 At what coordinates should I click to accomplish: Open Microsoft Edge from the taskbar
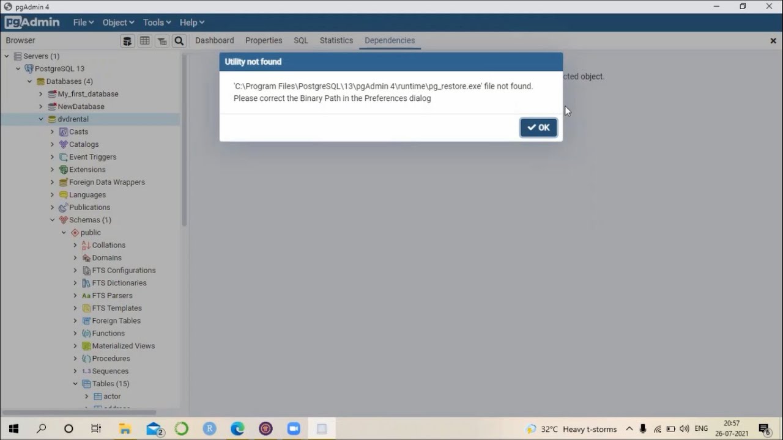click(237, 429)
